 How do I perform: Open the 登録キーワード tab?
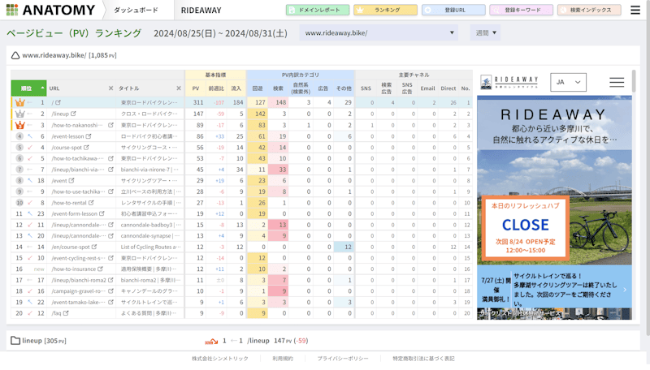[x=521, y=10]
